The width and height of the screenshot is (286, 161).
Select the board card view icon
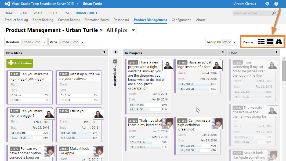tap(270, 42)
